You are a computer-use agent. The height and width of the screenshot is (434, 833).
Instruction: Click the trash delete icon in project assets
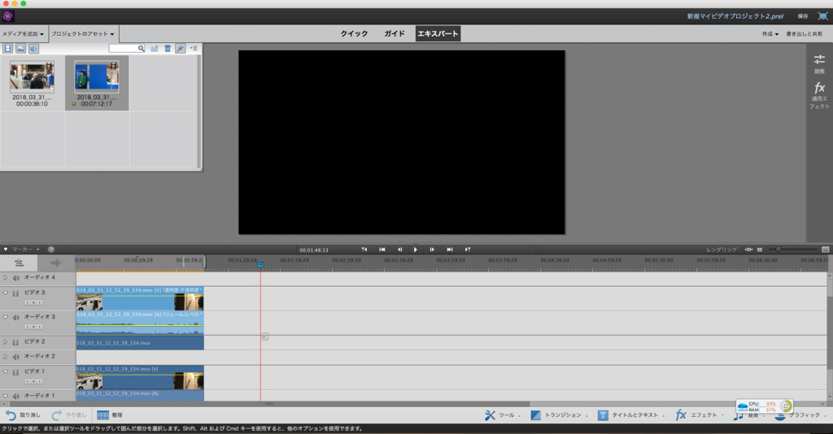(168, 48)
